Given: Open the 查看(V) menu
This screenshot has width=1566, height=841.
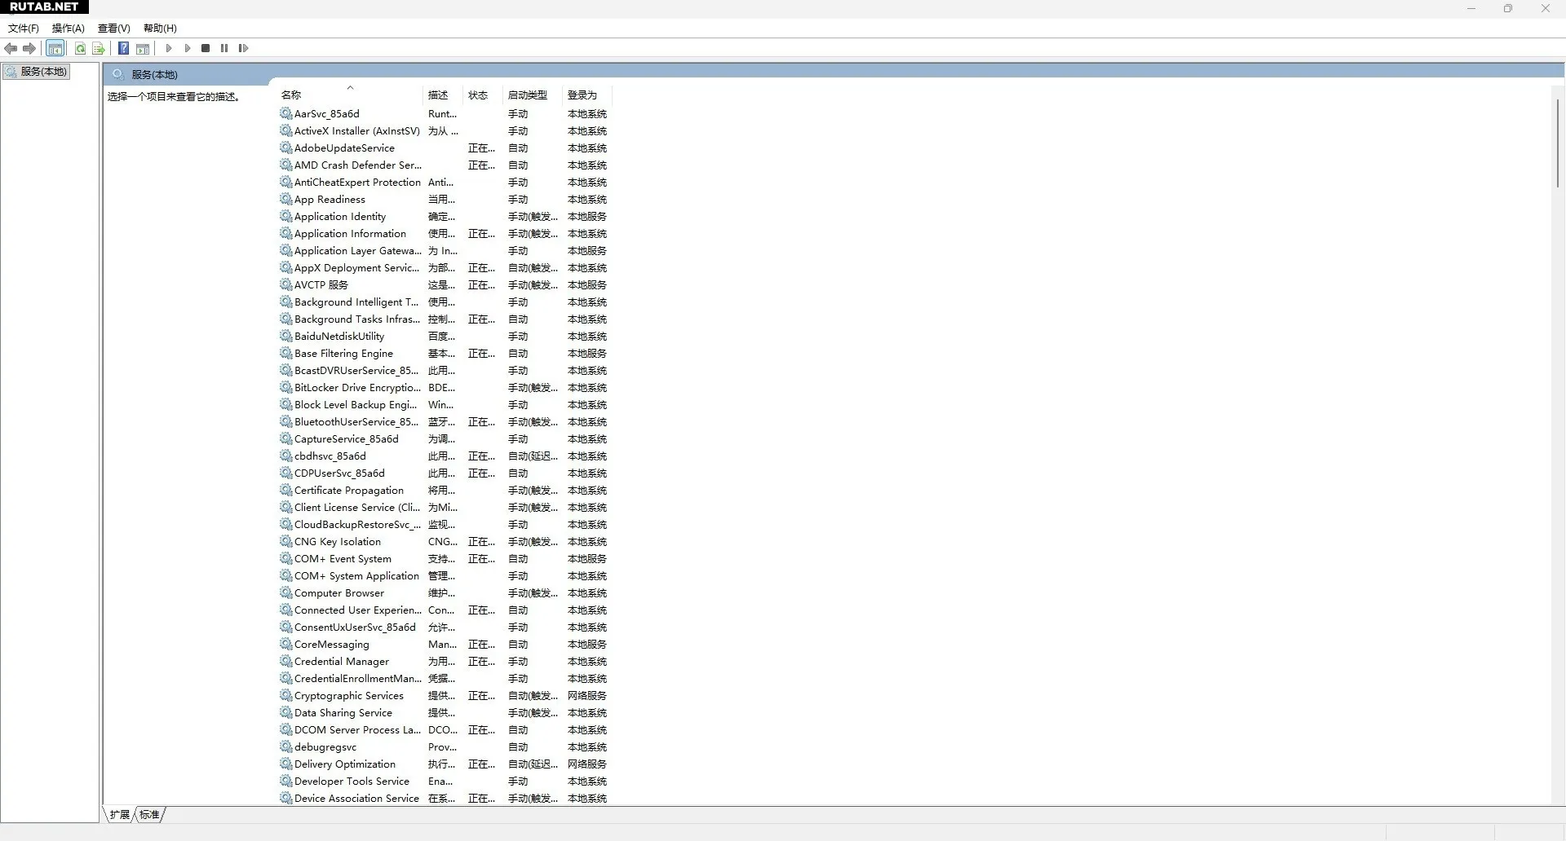Looking at the screenshot, I should (x=114, y=29).
